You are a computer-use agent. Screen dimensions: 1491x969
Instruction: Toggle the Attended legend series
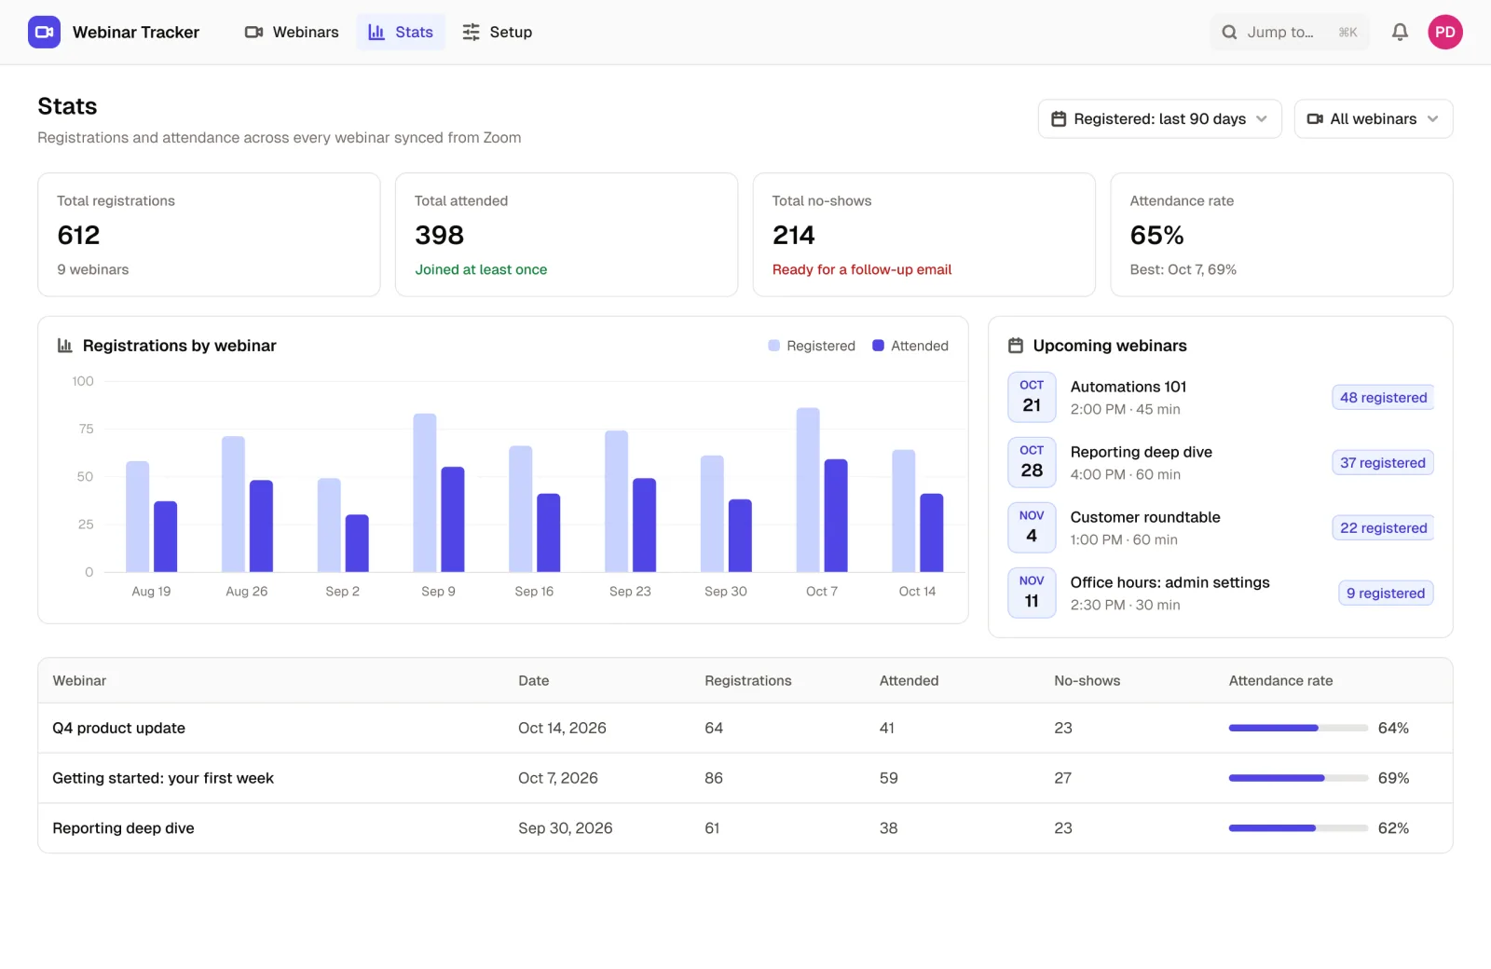910,346
